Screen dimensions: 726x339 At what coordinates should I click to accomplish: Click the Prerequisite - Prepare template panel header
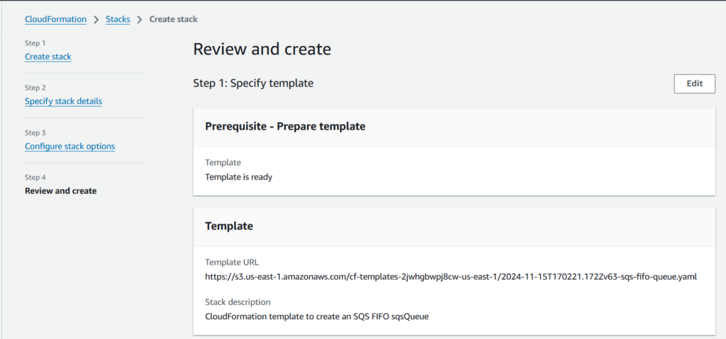285,127
